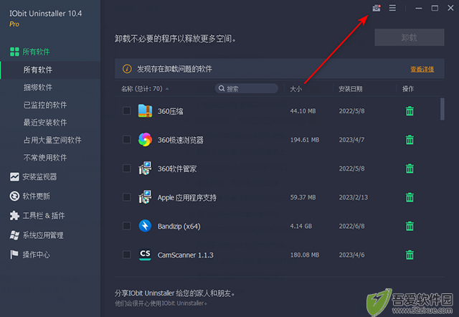Sort list by 大小 column header
The image size is (459, 317).
pyautogui.click(x=295, y=89)
